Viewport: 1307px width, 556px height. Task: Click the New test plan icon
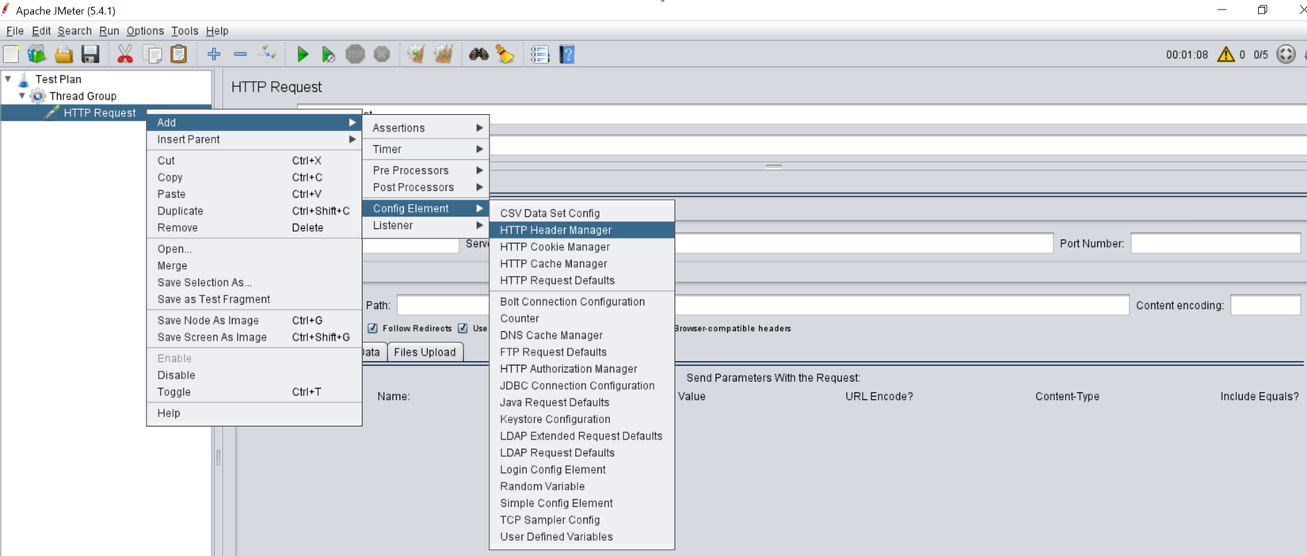point(11,54)
